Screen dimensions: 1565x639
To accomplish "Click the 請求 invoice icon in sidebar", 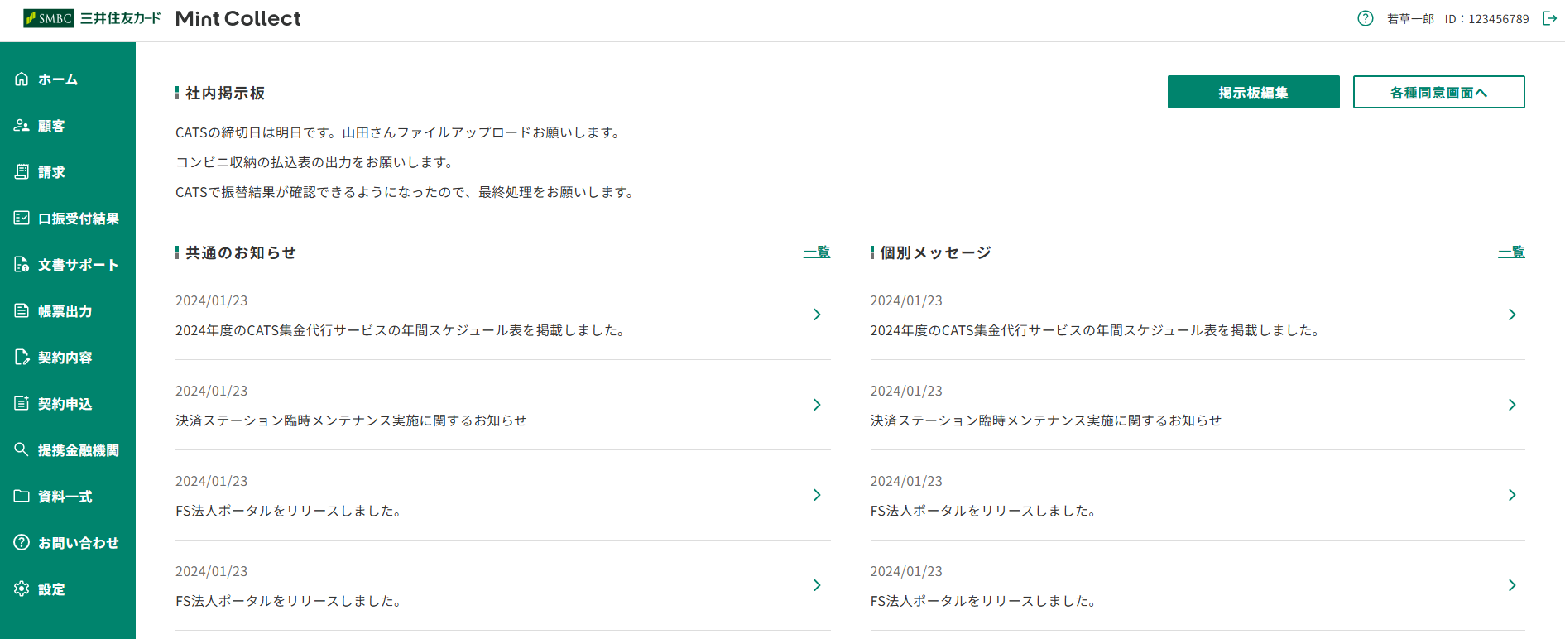I will point(22,171).
